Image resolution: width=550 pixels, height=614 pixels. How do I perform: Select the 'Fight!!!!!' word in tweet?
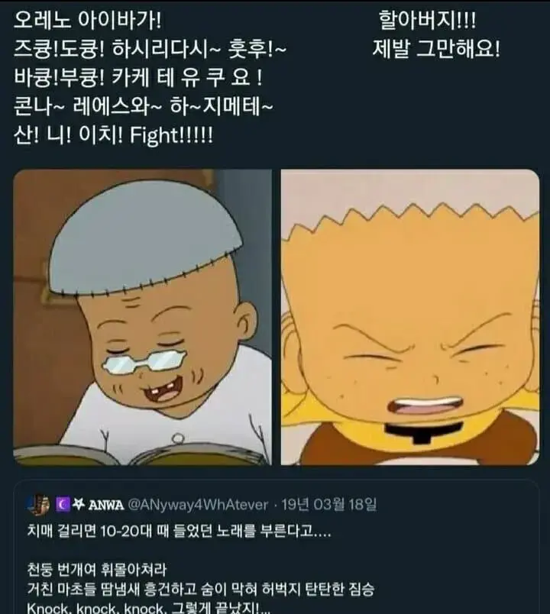pos(172,135)
